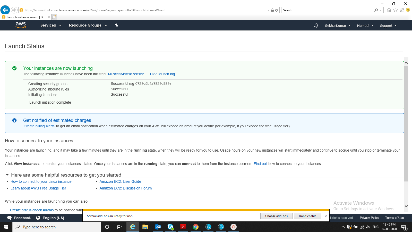
Task: Open the browser Home icon
Action: point(389,10)
